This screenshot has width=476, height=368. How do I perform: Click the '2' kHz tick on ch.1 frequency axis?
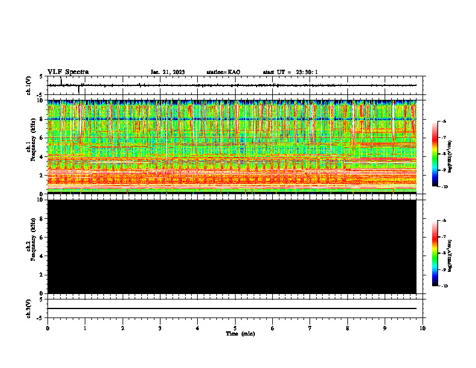pyautogui.click(x=42, y=176)
